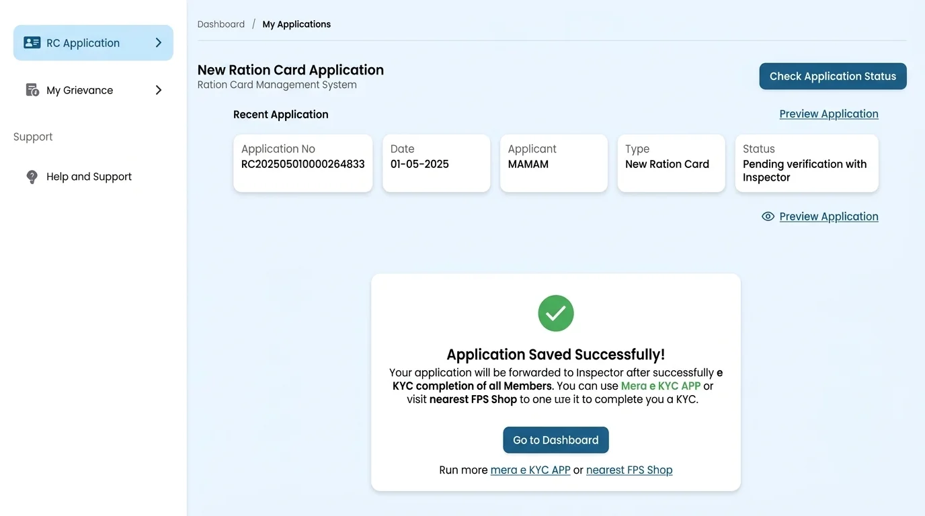The height and width of the screenshot is (516, 925).
Task: Click the green Mera e KYC APP text
Action: [x=661, y=386]
